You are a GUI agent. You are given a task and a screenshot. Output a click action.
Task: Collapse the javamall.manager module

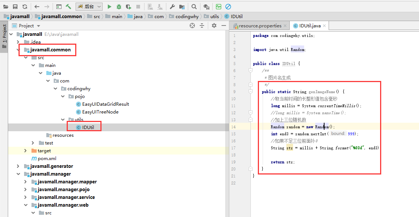(18, 174)
